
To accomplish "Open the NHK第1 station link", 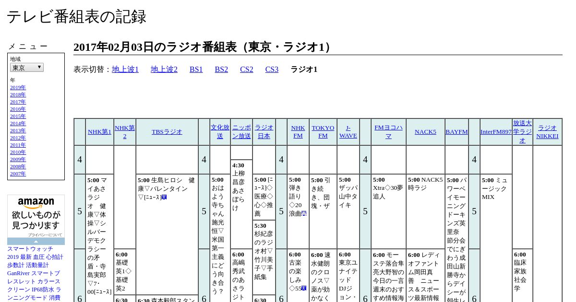I will (99, 132).
